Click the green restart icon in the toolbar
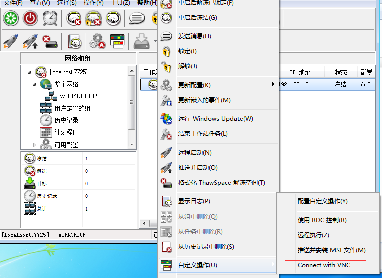 pos(10,18)
